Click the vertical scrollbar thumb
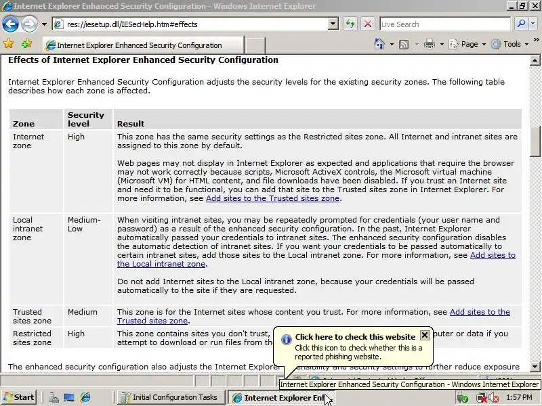Viewport: 542px width, 406px height. pos(535,141)
